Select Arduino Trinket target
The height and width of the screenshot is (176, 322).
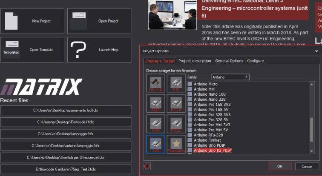click(x=207, y=140)
